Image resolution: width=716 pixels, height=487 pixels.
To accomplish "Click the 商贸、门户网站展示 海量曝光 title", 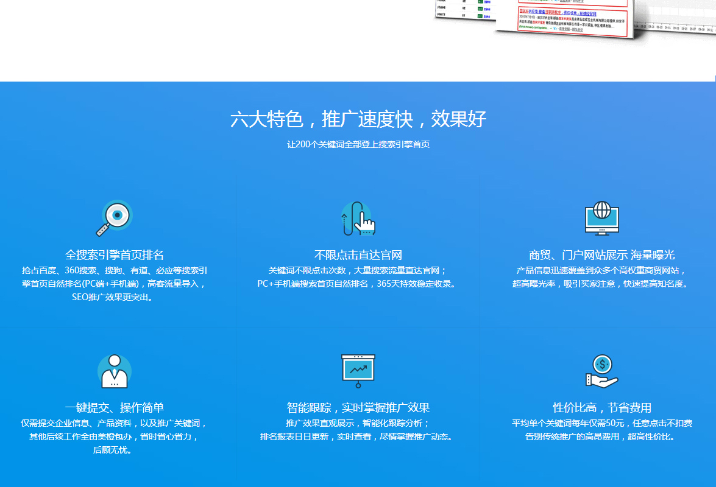I will (601, 255).
